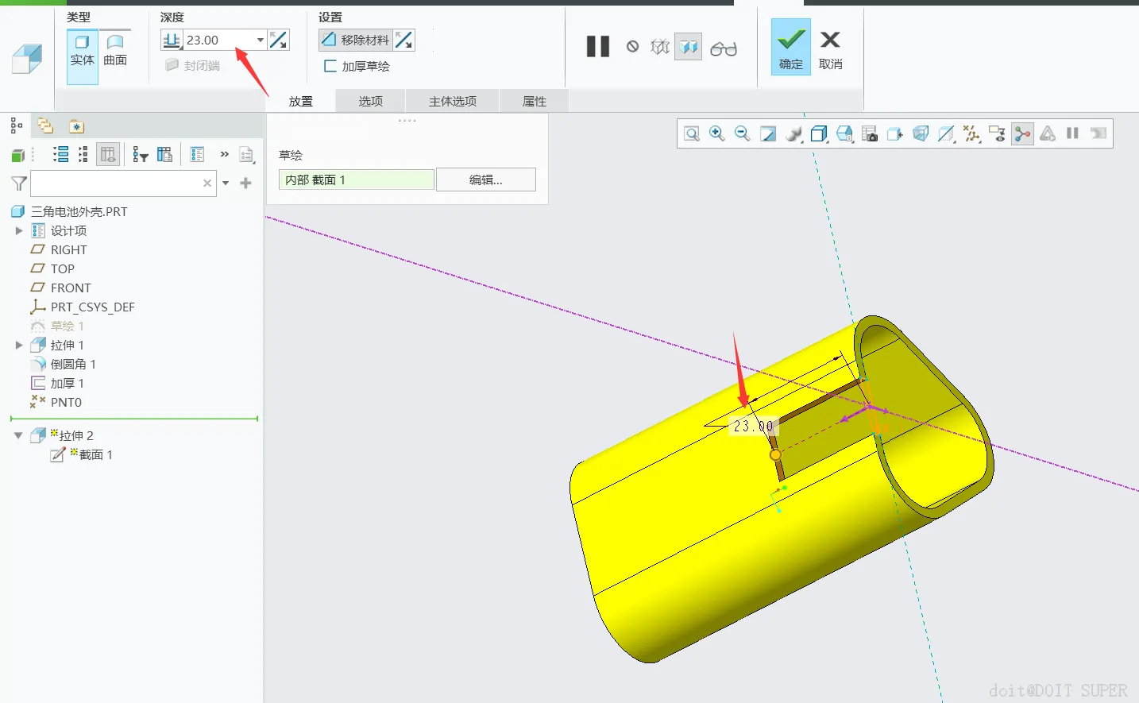Pause the extrude feature tool

[x=597, y=47]
